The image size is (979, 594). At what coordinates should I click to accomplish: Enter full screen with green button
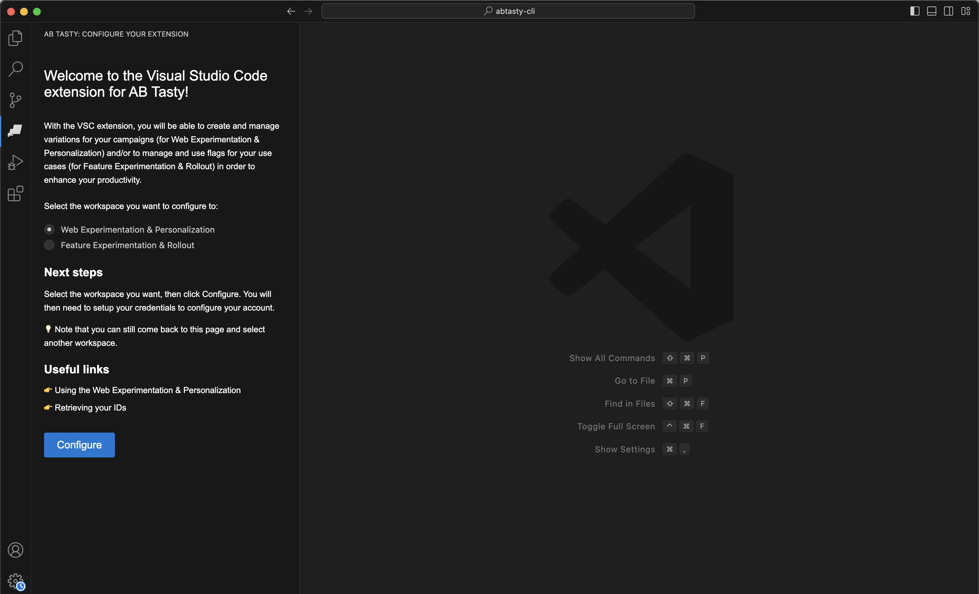pos(37,12)
